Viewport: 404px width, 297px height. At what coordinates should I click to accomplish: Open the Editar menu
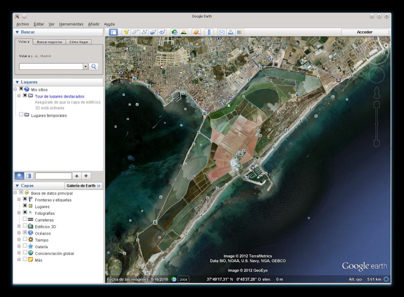(39, 24)
